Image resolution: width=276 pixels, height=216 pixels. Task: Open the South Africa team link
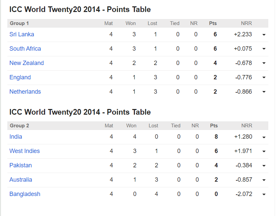(x=25, y=49)
